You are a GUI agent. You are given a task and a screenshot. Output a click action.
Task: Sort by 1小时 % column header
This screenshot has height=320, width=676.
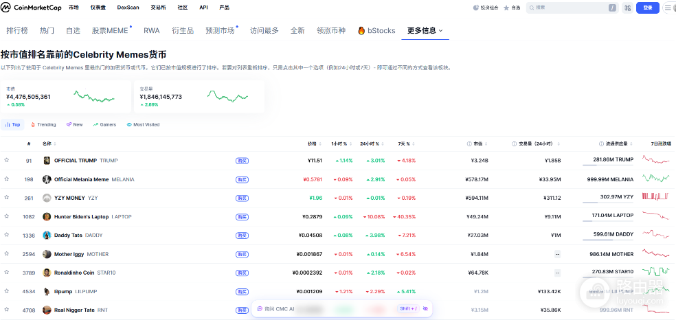click(x=342, y=144)
